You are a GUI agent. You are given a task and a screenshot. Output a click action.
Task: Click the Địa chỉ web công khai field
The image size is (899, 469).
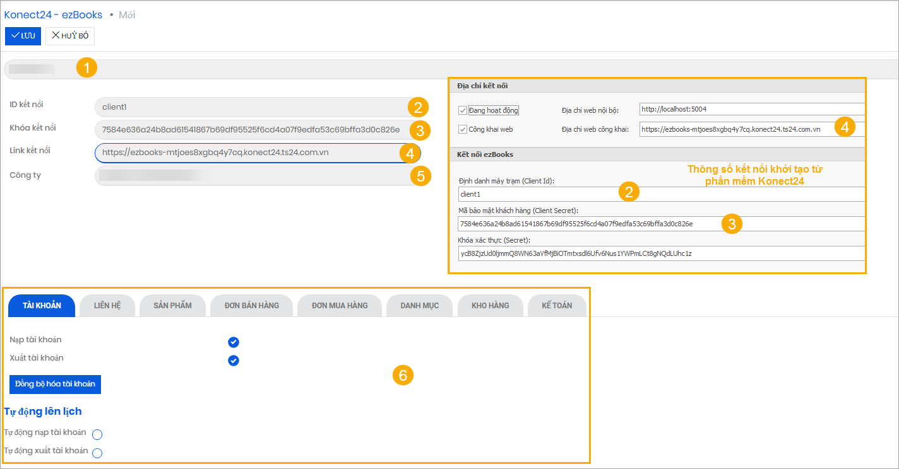(x=752, y=129)
